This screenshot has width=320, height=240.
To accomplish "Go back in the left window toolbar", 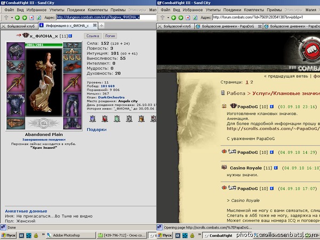I will pyautogui.click(x=18, y=18).
